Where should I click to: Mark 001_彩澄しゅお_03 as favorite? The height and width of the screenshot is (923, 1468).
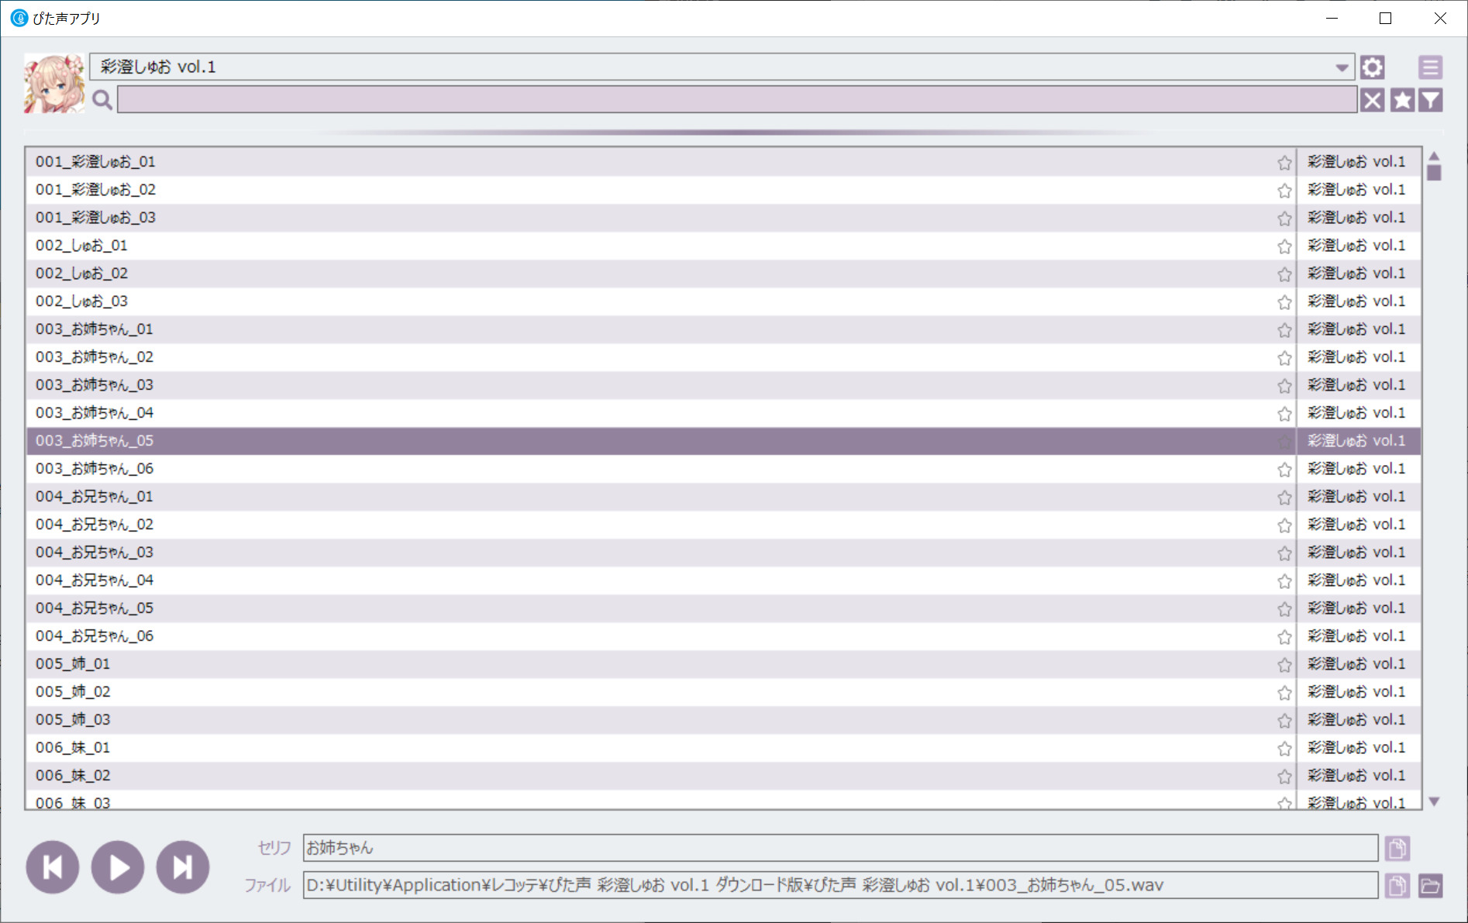[x=1284, y=219]
